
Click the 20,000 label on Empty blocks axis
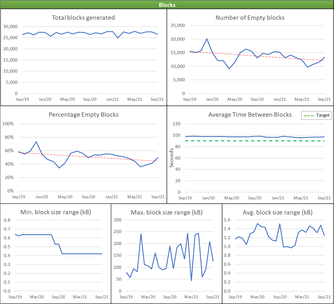[x=178, y=39]
